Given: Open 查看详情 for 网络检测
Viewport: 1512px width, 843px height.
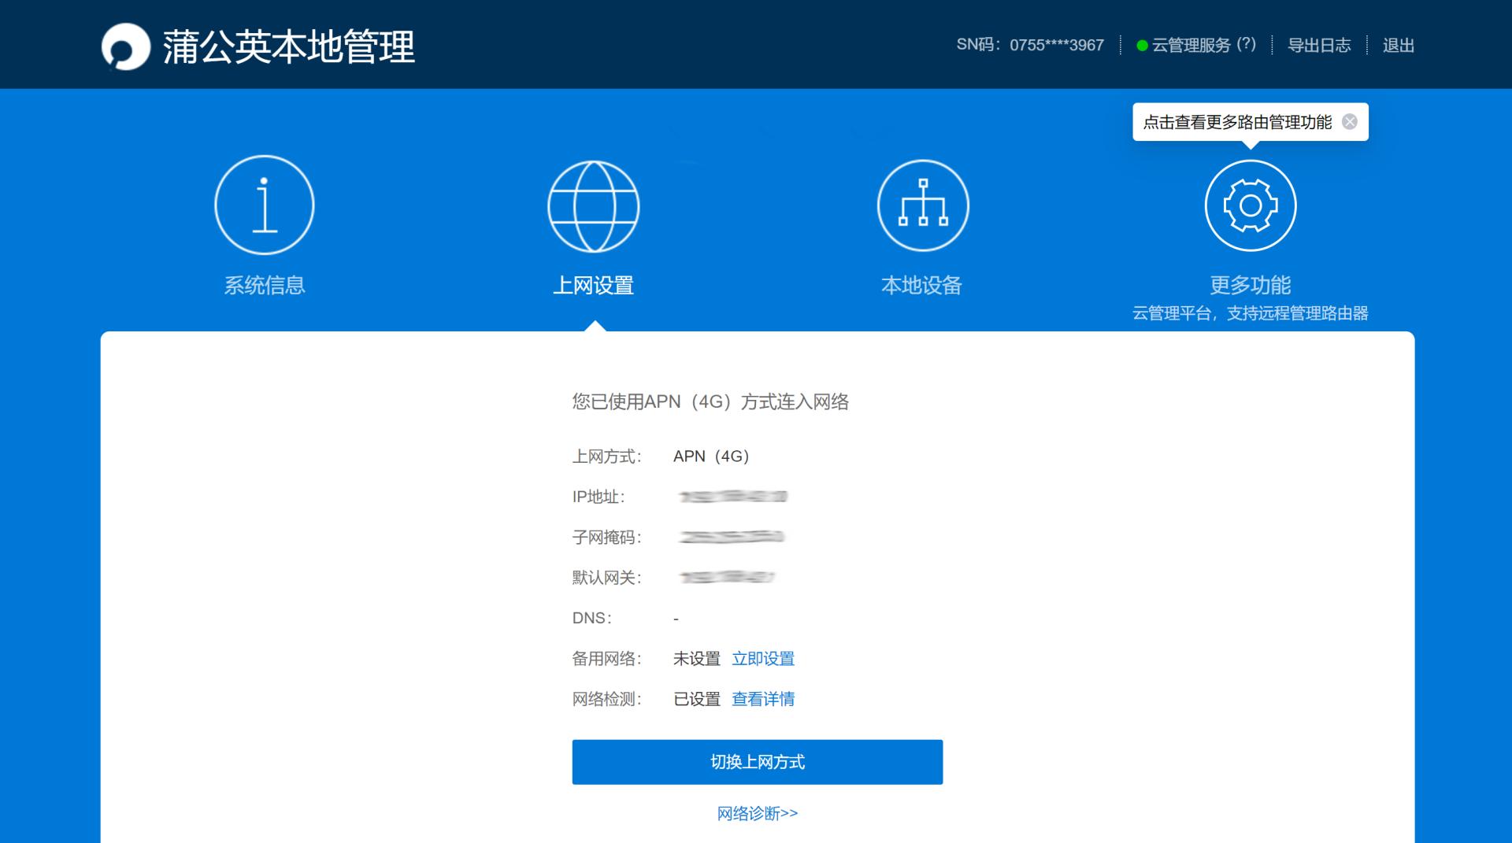Looking at the screenshot, I should (763, 699).
